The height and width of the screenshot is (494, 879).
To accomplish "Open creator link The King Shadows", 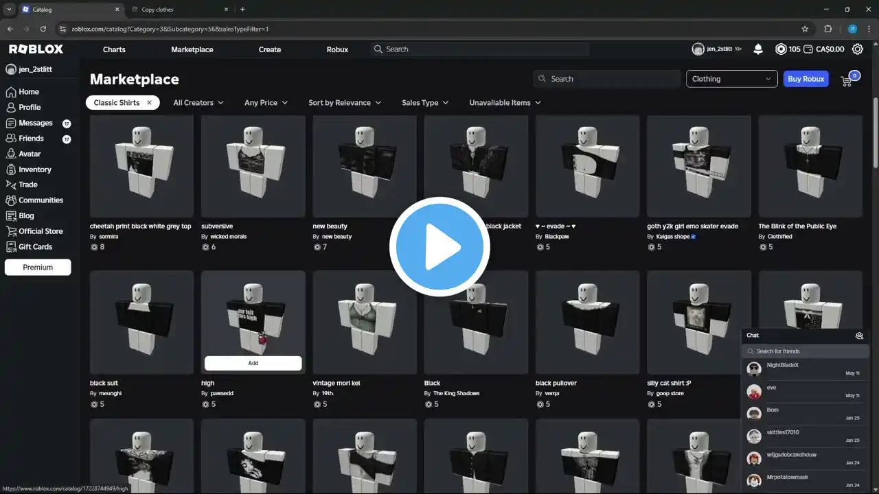I will coord(456,394).
